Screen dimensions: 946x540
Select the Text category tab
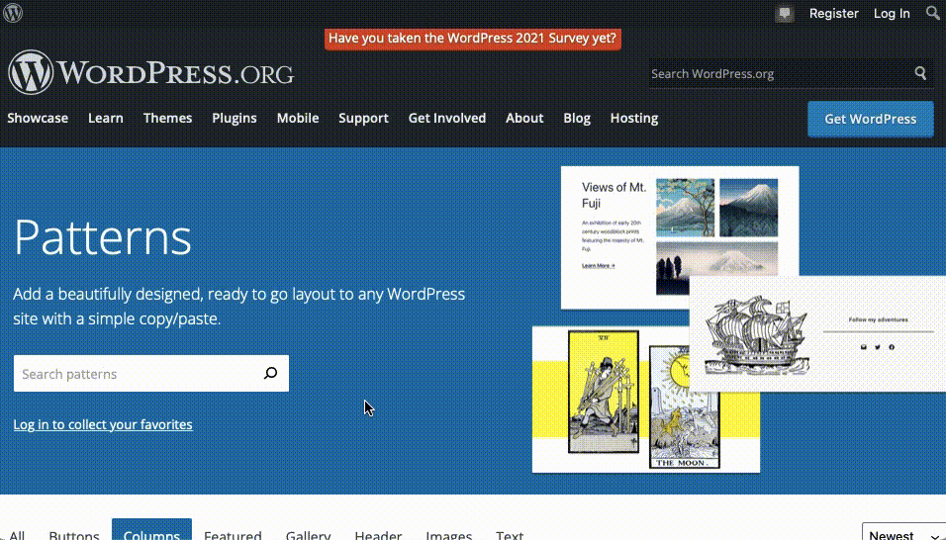point(510,533)
